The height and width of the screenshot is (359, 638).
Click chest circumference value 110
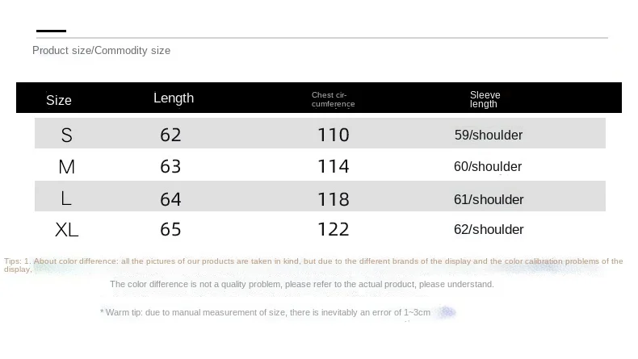tap(334, 135)
